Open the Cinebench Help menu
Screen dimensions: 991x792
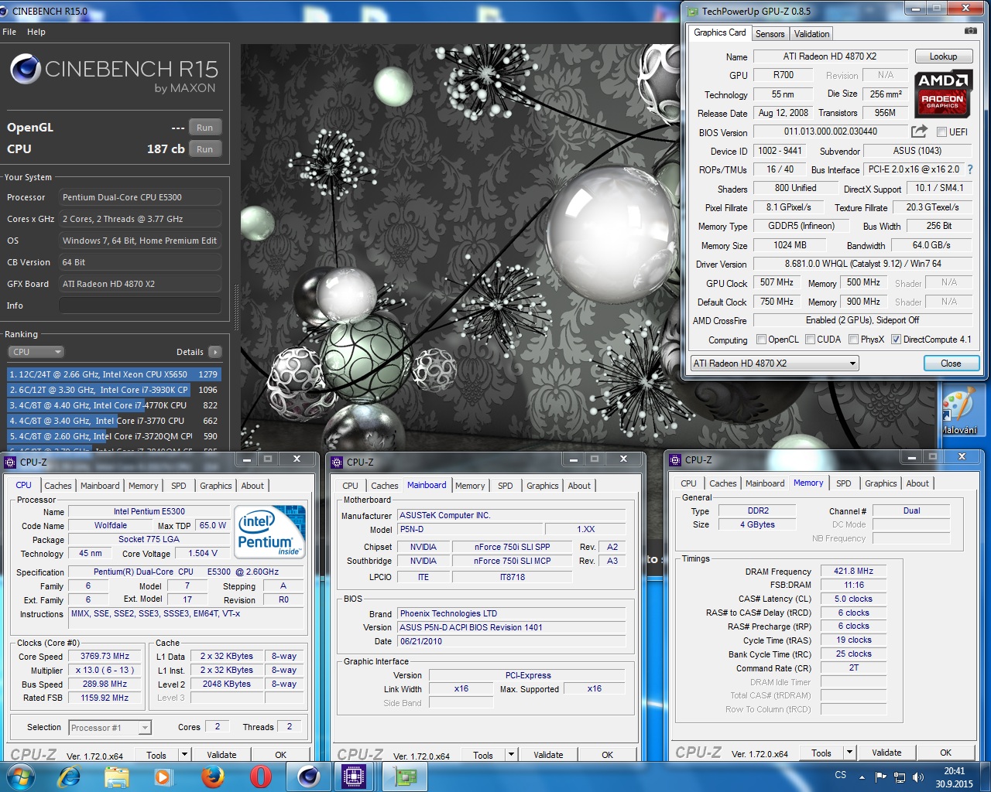[x=36, y=32]
